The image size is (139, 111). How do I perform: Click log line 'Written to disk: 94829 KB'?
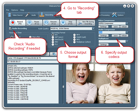pos(18,95)
